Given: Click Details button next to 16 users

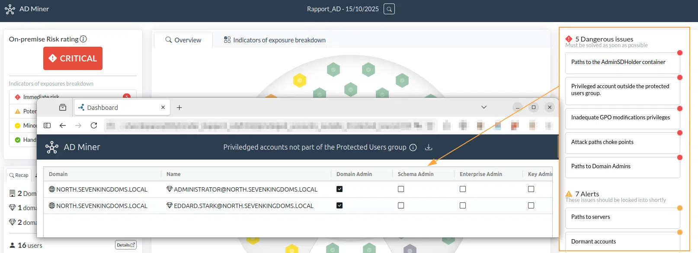Looking at the screenshot, I should [126, 245].
